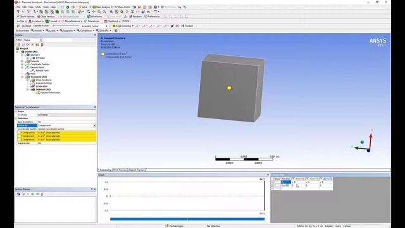The image size is (405, 228).
Task: Toggle the X column checkbox in Tabular Data
Action: (293, 179)
